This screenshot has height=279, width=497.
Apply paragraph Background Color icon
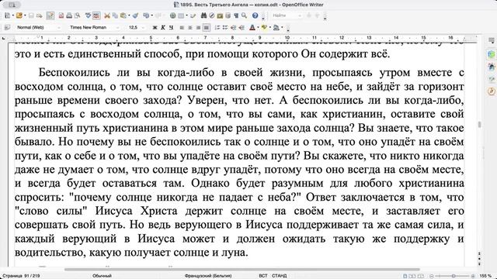pyautogui.click(x=276, y=28)
